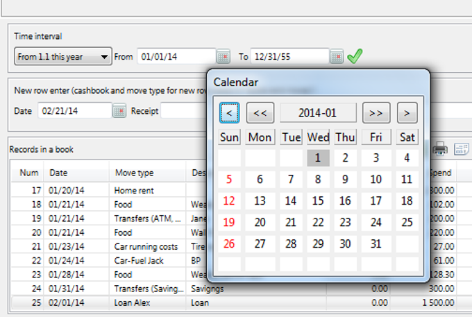Select day 14 in the calendar

pos(291,201)
